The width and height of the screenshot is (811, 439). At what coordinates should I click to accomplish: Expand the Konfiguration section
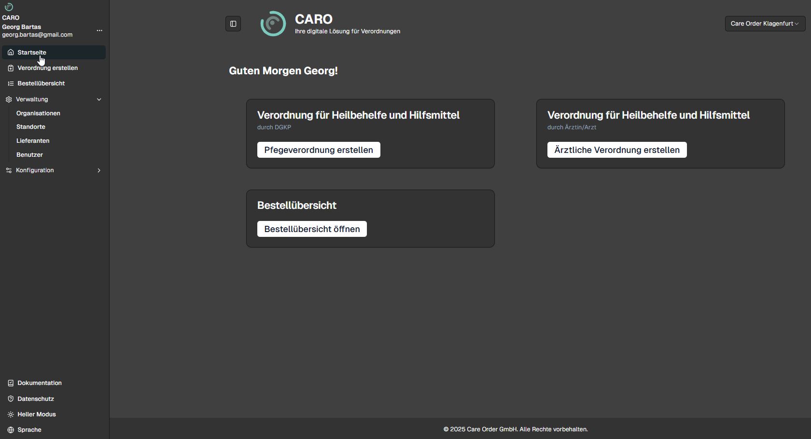99,170
